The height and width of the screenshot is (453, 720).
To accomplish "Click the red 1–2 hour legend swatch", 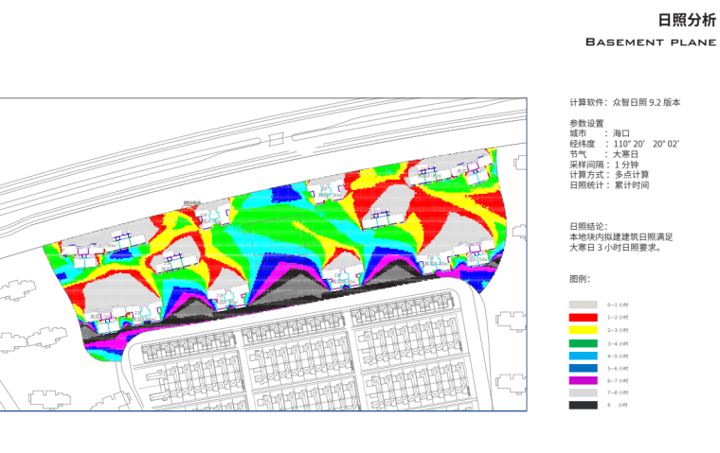I will 583,318.
